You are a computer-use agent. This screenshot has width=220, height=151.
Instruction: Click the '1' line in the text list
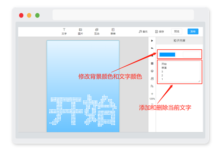click(162, 79)
